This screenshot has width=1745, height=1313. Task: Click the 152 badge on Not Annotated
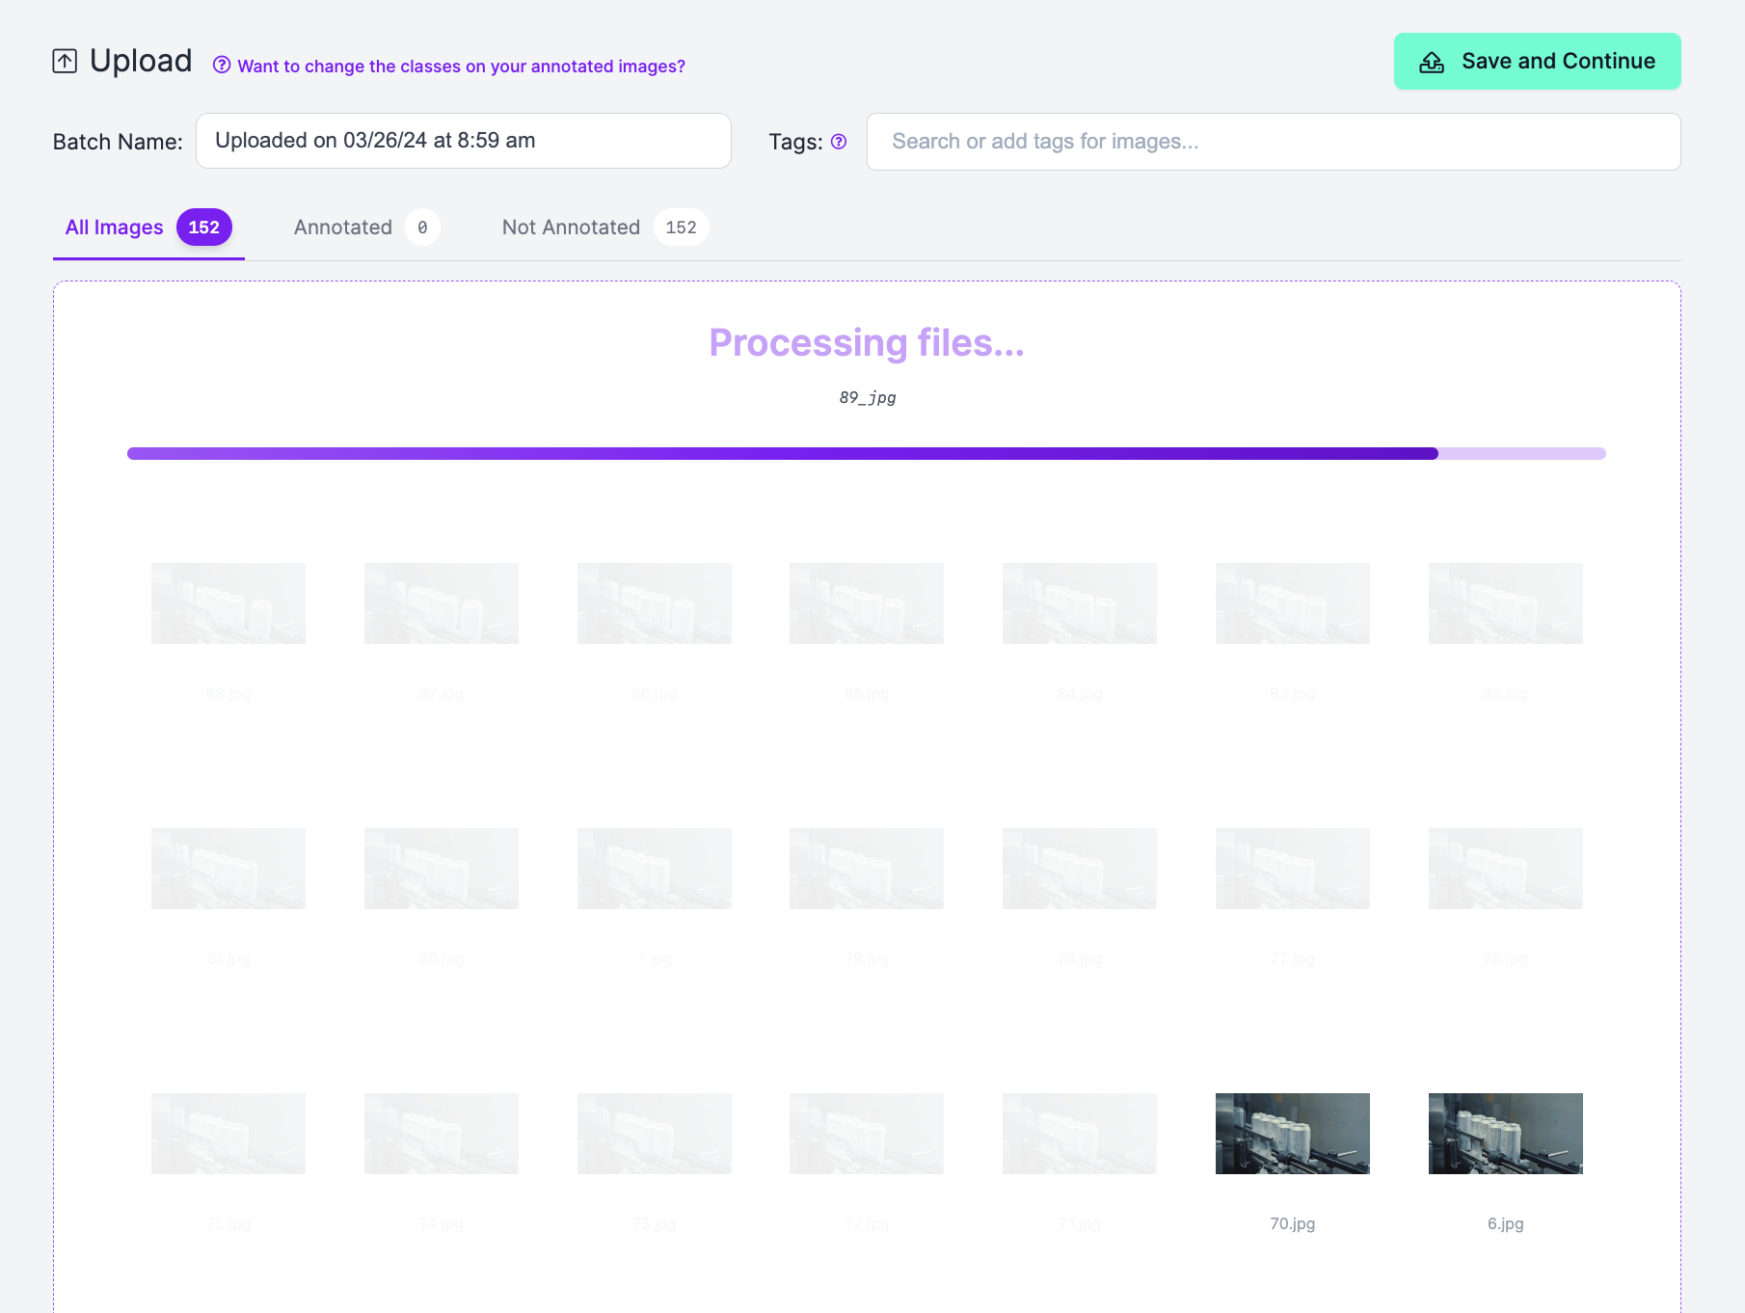[681, 227]
